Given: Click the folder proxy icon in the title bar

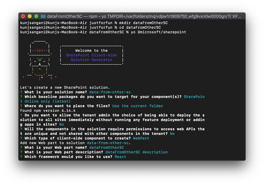Looking at the screenshot, I should 43,16.
